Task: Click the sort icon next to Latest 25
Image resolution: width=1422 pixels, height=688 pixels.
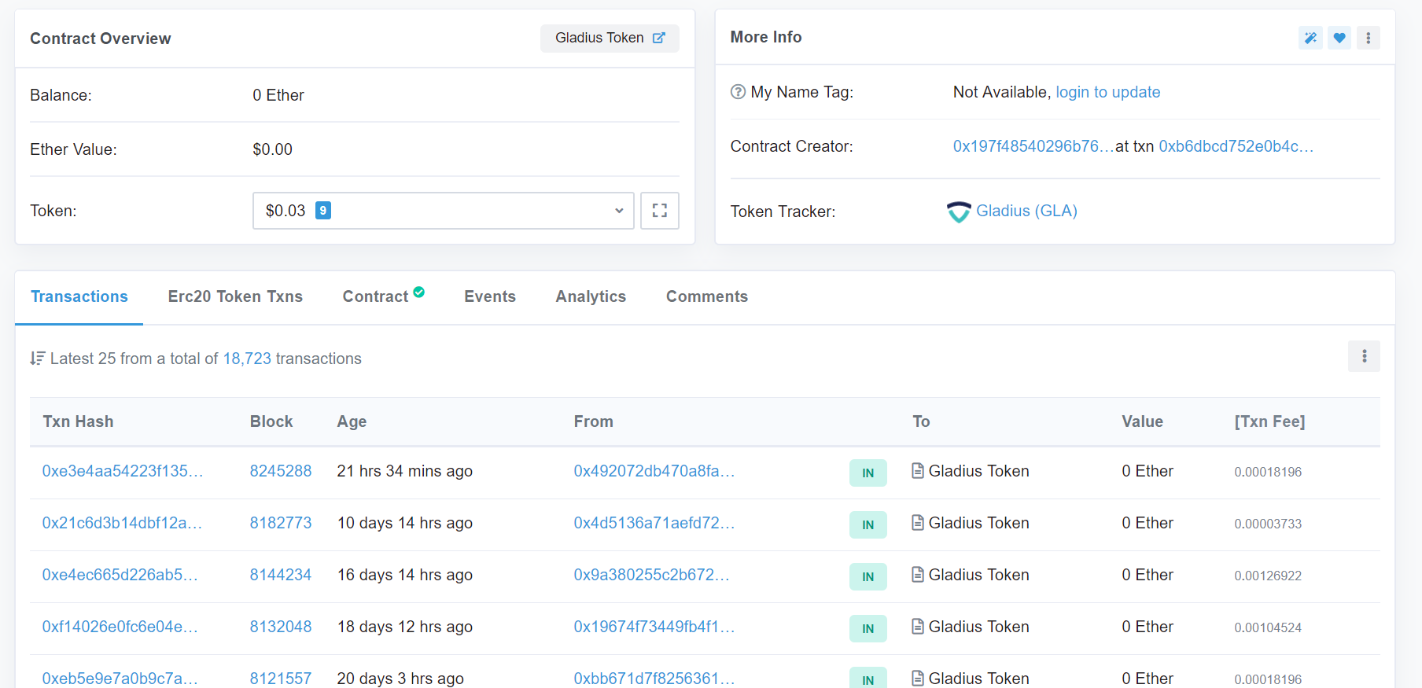Action: 37,359
